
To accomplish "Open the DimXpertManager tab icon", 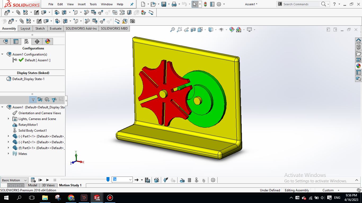I will click(x=37, y=41).
